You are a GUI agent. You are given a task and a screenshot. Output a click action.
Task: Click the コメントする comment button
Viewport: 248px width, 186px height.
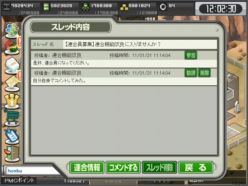[x=124, y=167]
